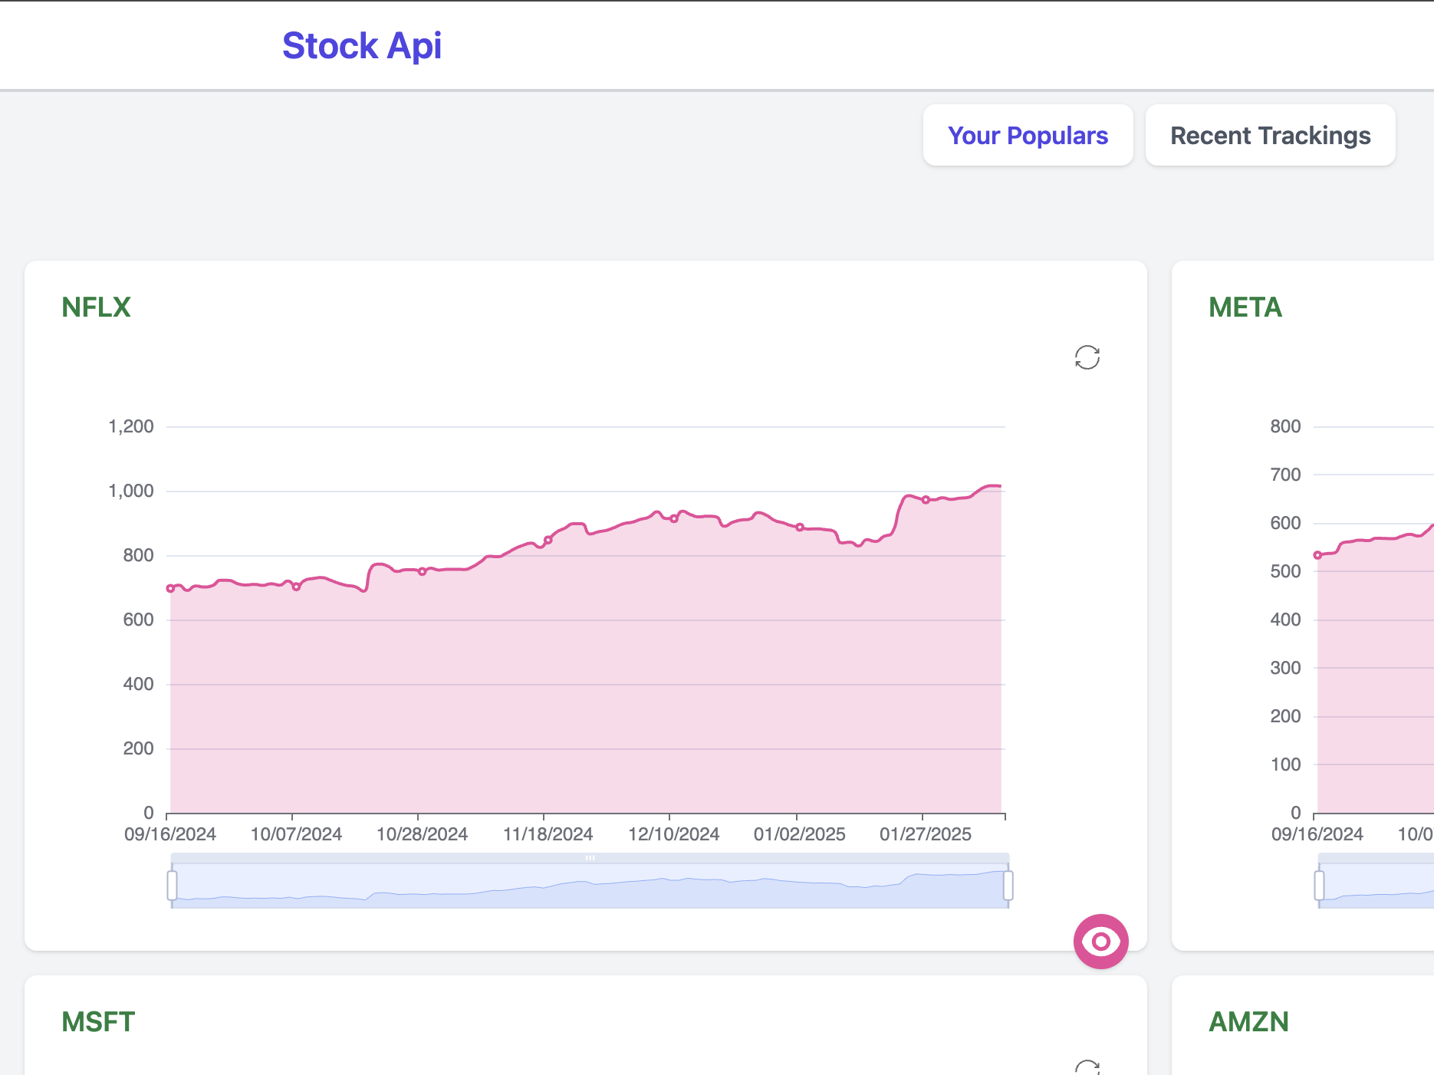This screenshot has height=1075, width=1434.
Task: Click the AMZN ticker heading
Action: 1248,1022
